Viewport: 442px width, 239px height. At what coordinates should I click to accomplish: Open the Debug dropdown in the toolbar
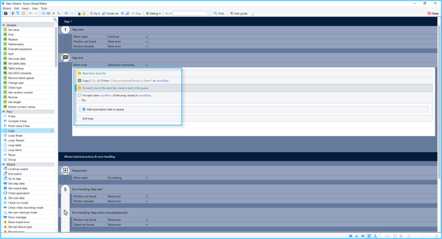point(153,13)
